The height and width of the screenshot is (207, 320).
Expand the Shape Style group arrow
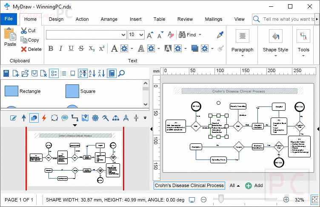tap(275, 56)
